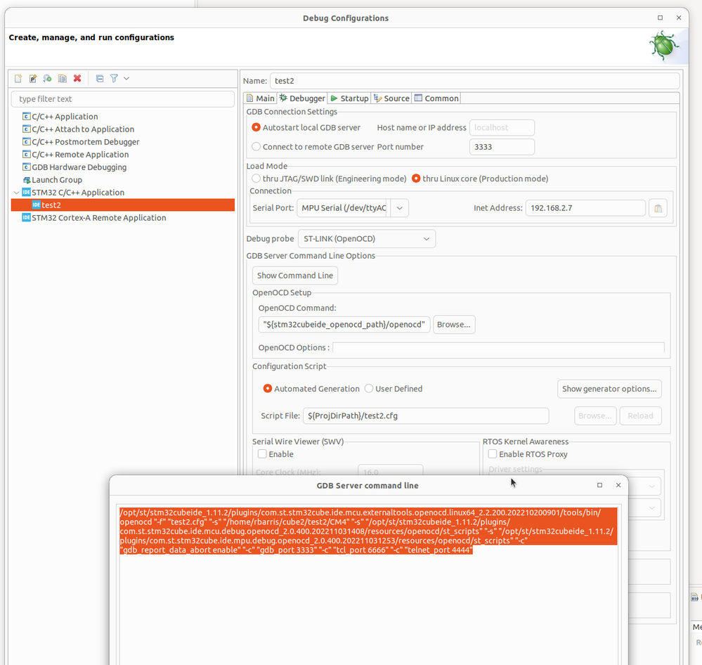Click Show Command Line button
Viewport: 702px width, 665px height.
pos(295,276)
